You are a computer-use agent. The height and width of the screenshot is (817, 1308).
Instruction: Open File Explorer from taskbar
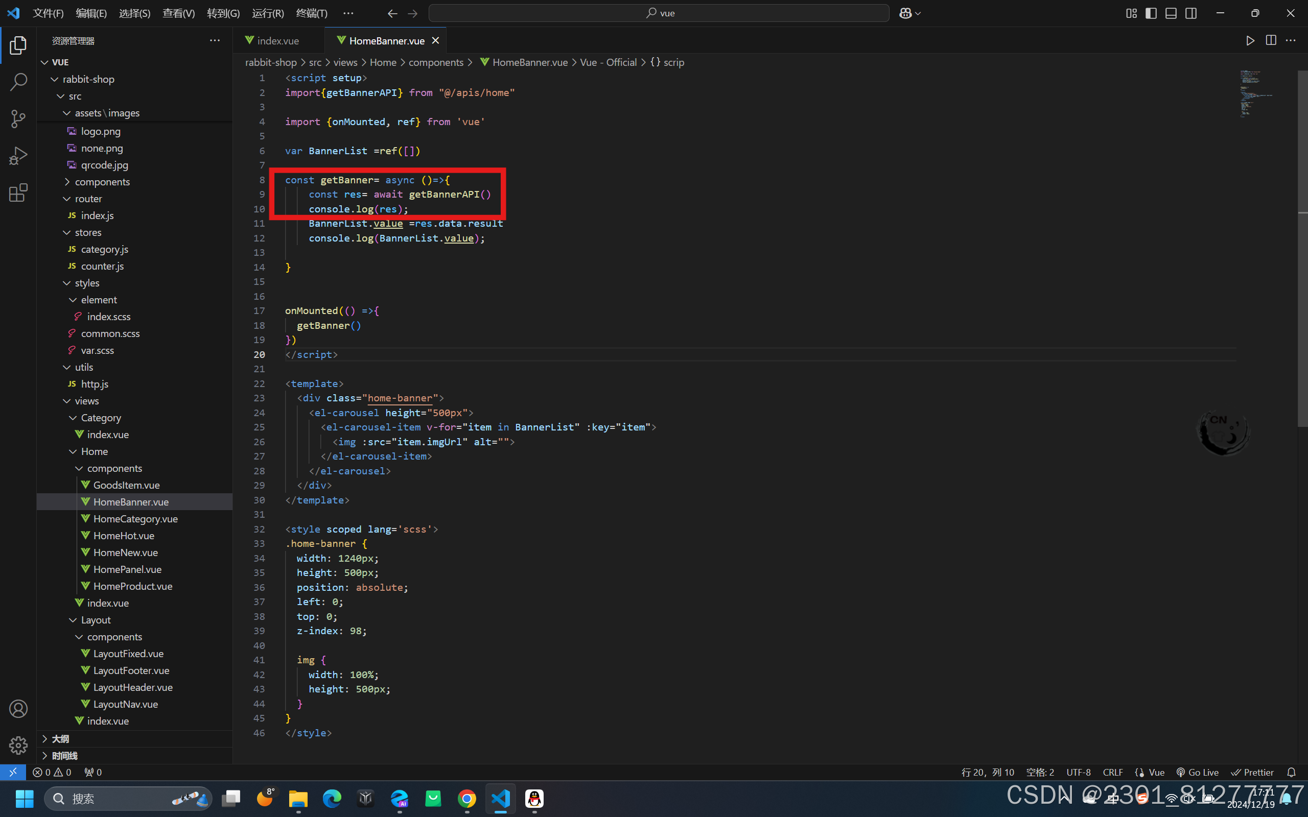point(298,798)
